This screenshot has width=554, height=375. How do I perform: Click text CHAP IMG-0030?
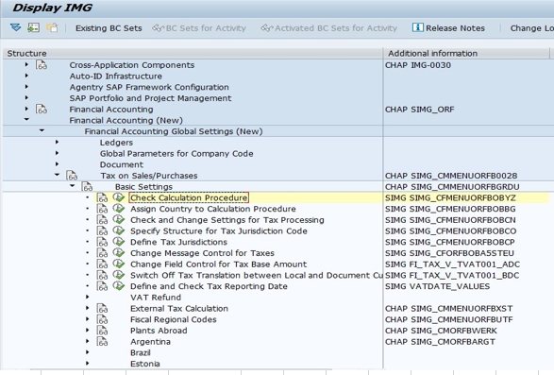pyautogui.click(x=417, y=65)
